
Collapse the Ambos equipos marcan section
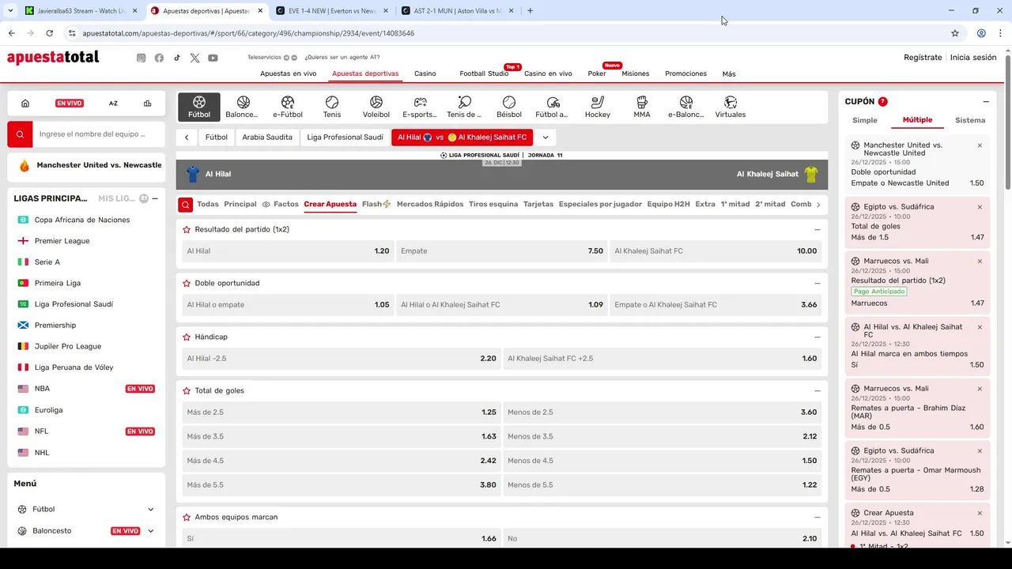point(817,517)
